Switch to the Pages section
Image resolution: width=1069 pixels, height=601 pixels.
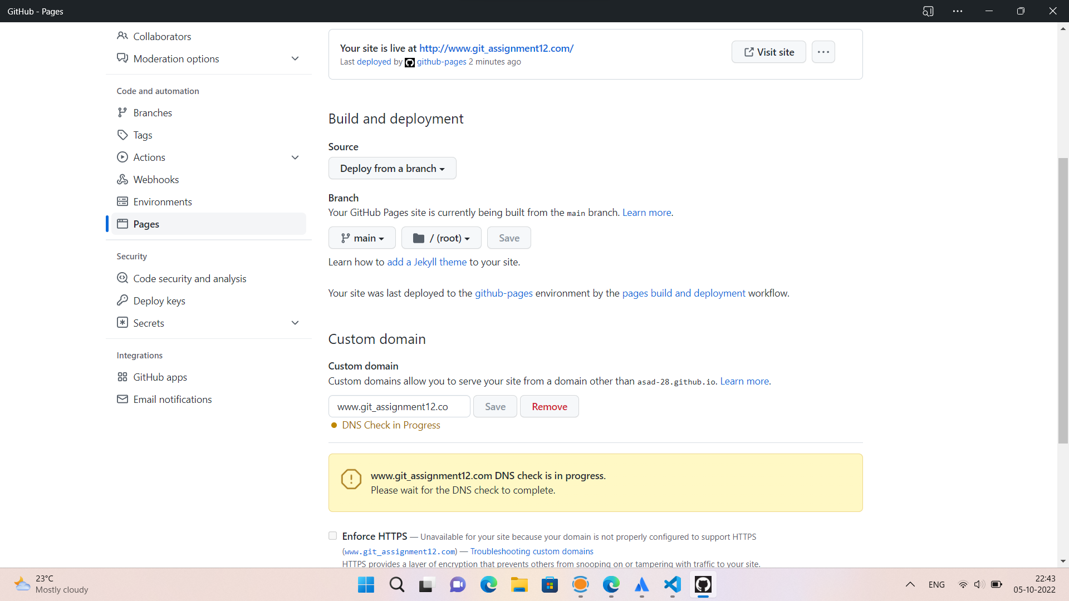pos(147,224)
